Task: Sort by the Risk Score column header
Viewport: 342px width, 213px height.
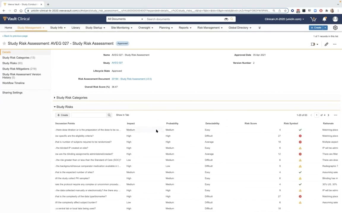Action: (x=250, y=123)
